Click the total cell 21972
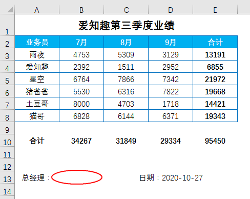 pyautogui.click(x=215, y=79)
